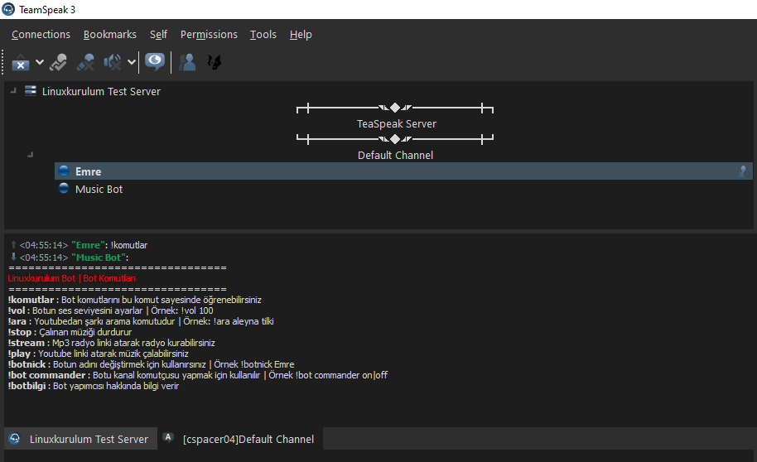Click the outgoing message arrow at 04:55:14
Image resolution: width=757 pixels, height=462 pixels.
pos(13,245)
